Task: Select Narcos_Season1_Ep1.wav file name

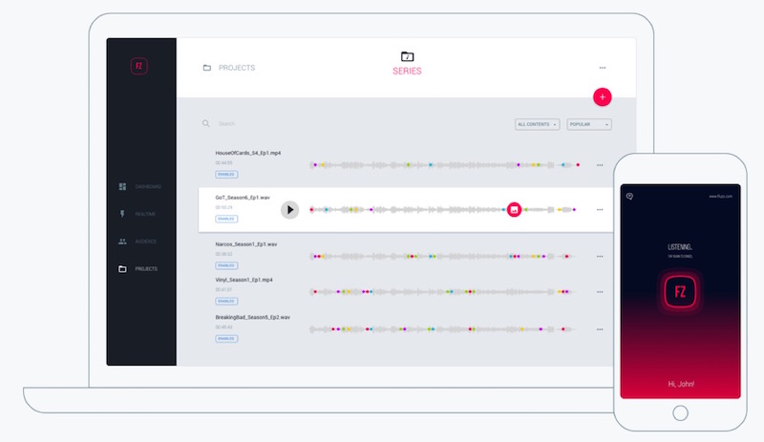Action: tap(246, 244)
